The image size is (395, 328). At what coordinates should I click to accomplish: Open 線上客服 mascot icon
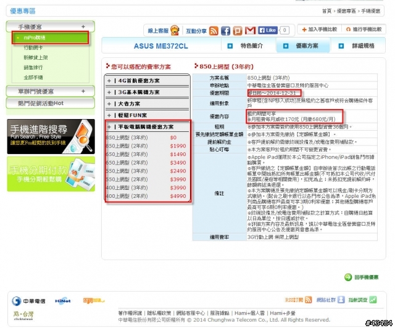[175, 30]
